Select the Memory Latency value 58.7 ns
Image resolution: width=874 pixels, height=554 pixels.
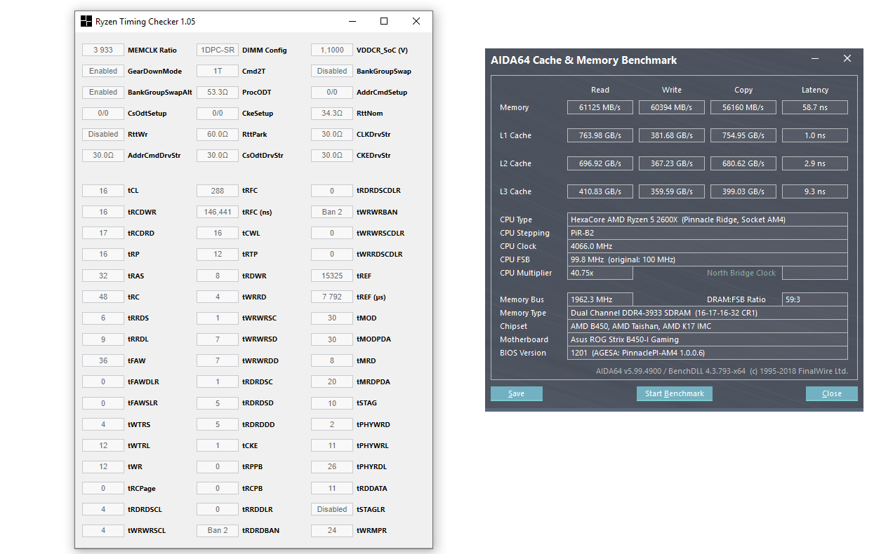(x=815, y=107)
